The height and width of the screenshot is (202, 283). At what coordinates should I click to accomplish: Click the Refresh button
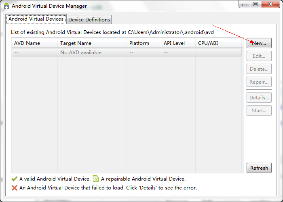(x=259, y=168)
